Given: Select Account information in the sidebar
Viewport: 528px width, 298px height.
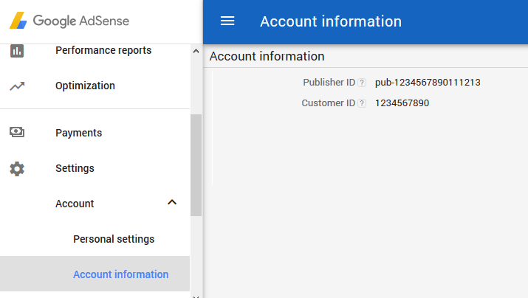Looking at the screenshot, I should (x=95, y=274).
